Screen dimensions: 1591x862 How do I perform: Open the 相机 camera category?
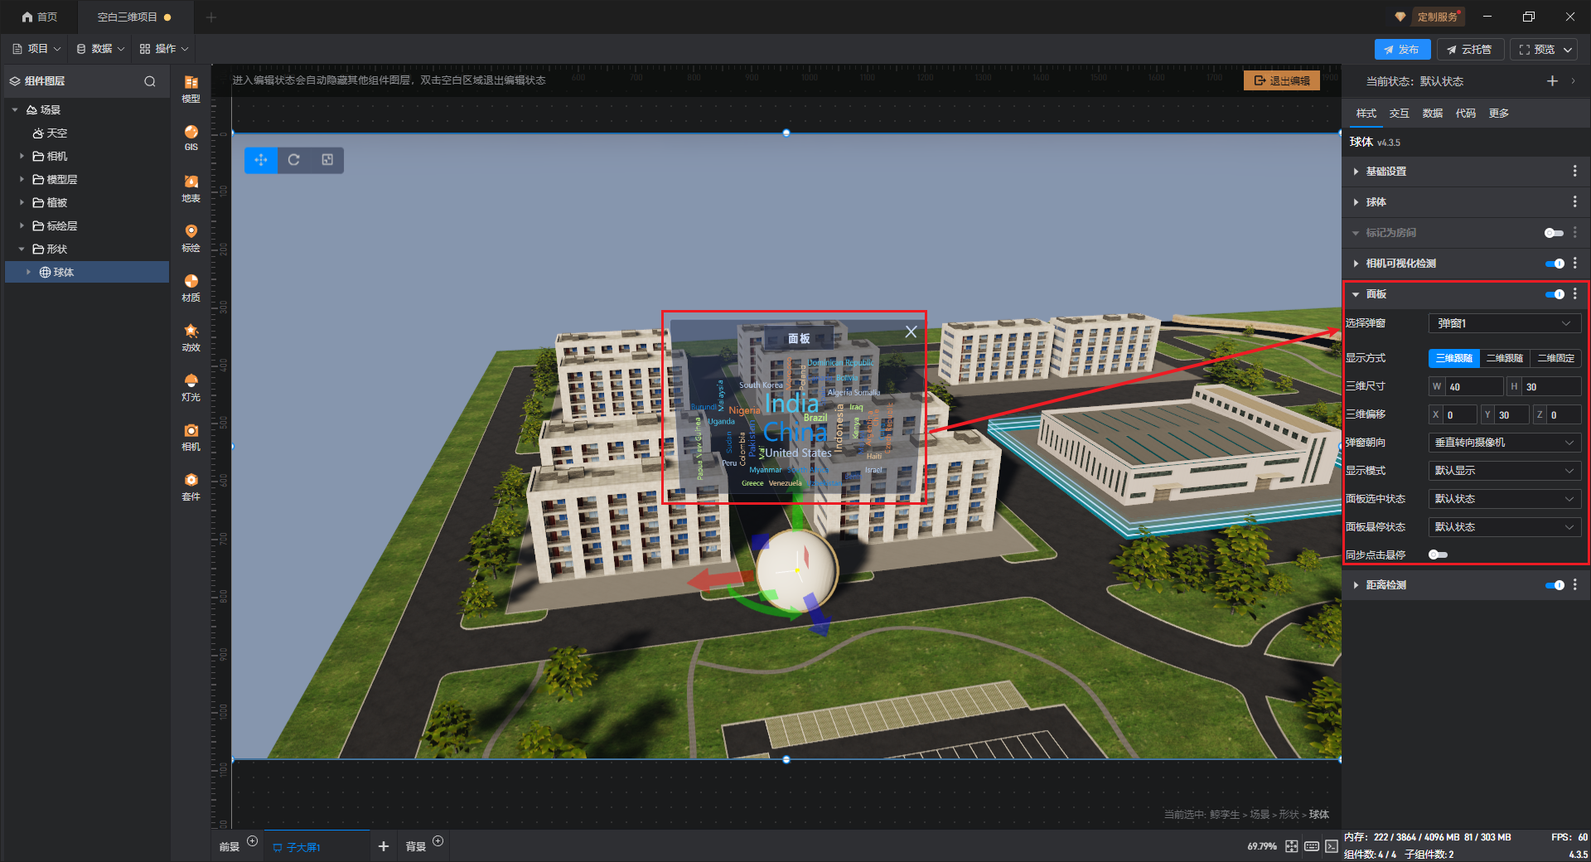[191, 436]
